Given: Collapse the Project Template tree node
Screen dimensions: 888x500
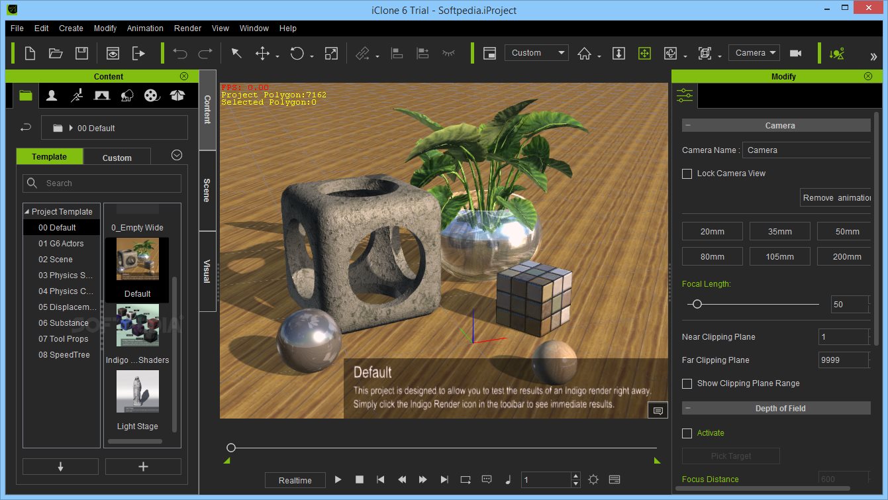Looking at the screenshot, I should [x=27, y=212].
